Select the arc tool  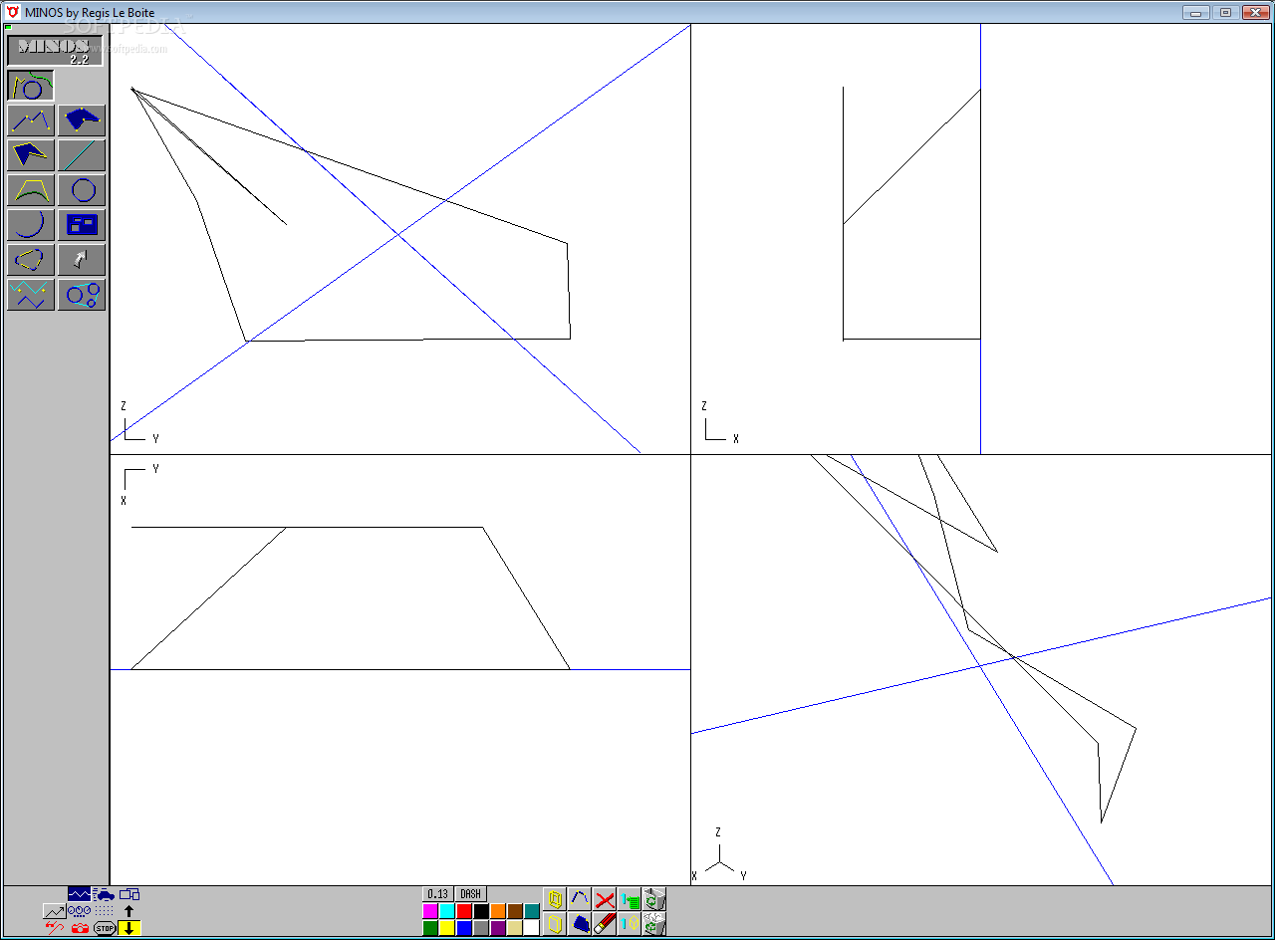pos(31,225)
